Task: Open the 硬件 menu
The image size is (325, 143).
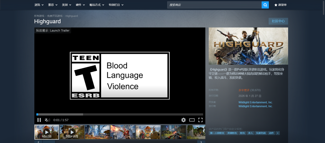Action: click(80, 5)
